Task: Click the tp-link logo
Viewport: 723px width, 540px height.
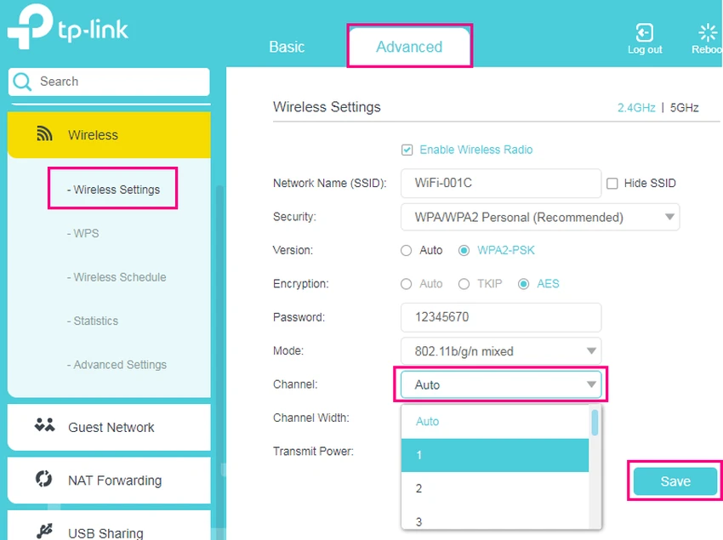Action: pos(68,31)
